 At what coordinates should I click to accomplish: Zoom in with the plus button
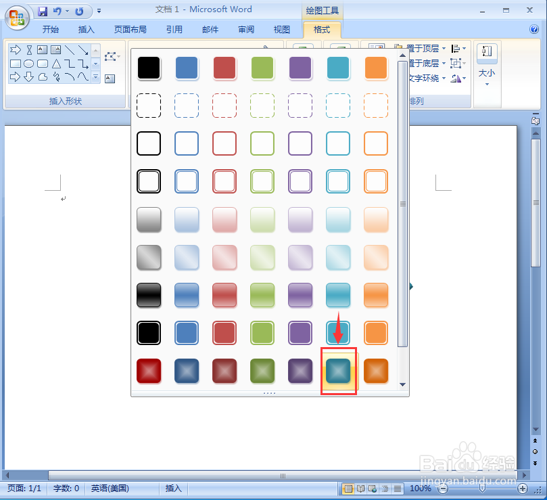(x=522, y=488)
